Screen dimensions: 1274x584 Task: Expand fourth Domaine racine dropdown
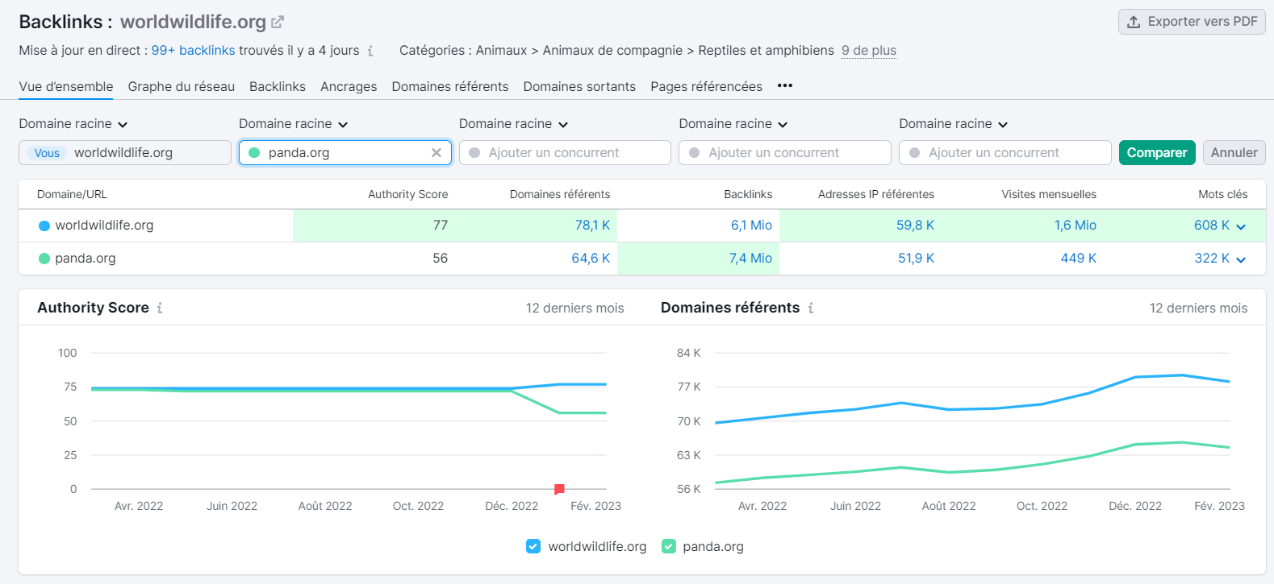point(733,124)
